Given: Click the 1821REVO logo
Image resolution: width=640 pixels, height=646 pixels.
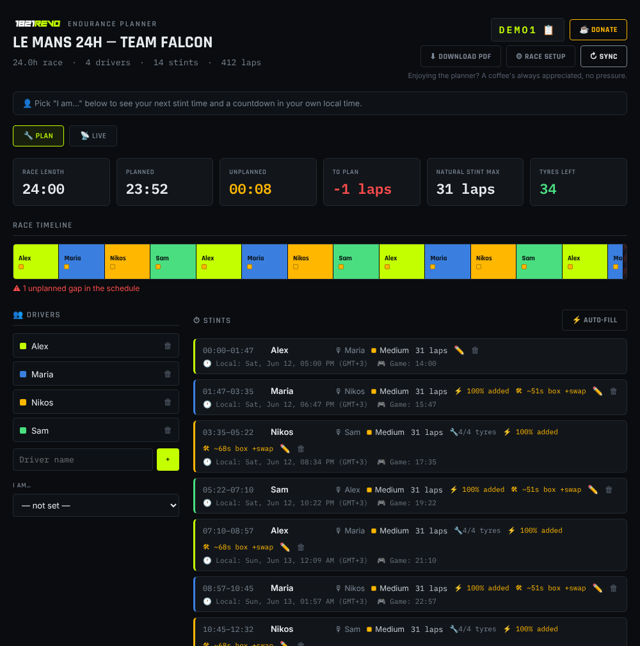Looking at the screenshot, I should point(38,24).
